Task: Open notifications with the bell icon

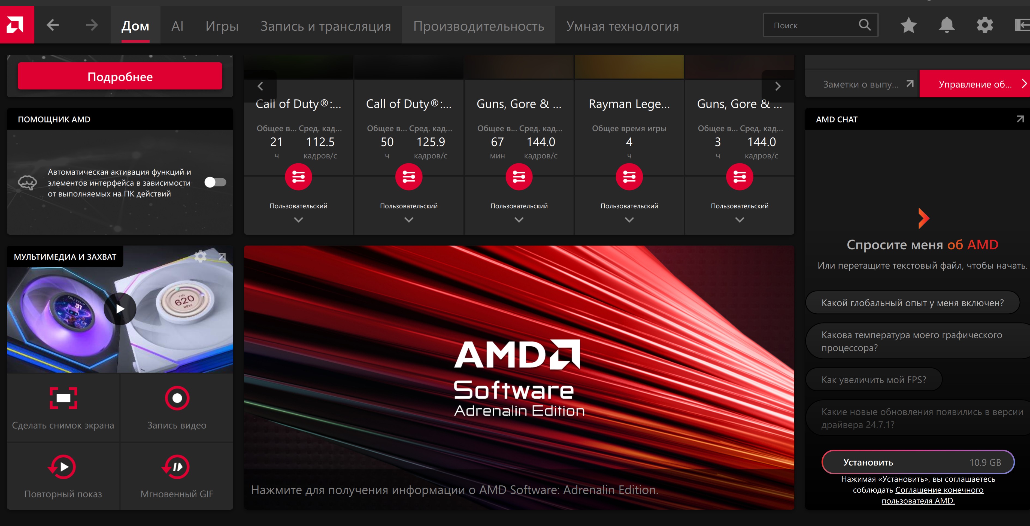Action: pyautogui.click(x=946, y=25)
